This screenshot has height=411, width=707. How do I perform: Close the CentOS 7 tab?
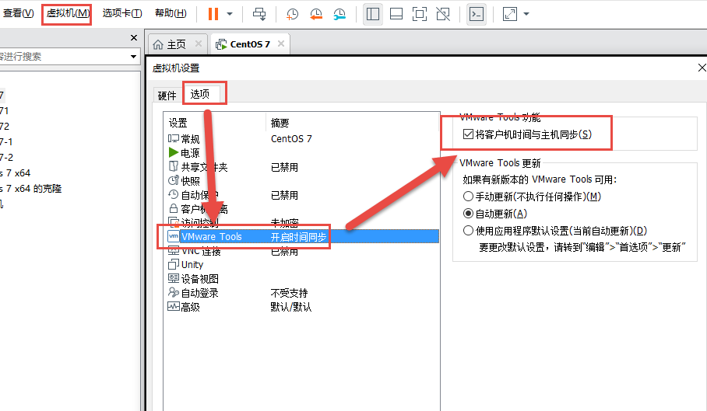[280, 44]
